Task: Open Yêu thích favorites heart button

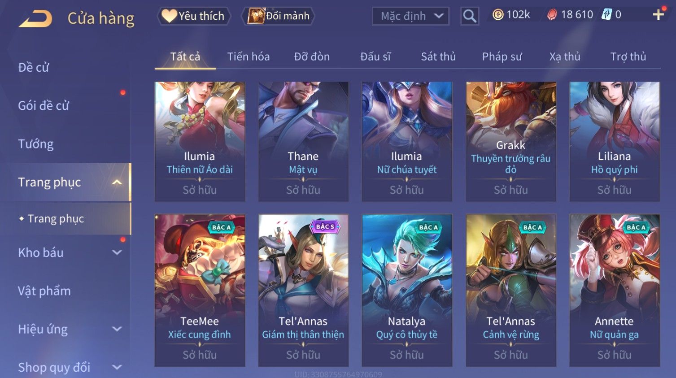Action: 193,16
